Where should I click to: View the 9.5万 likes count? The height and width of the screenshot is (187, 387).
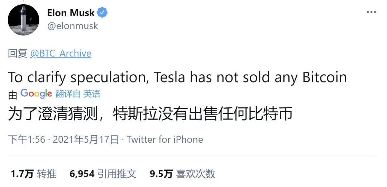click(161, 174)
